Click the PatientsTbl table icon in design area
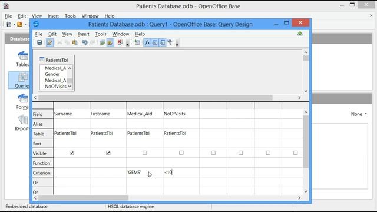 pyautogui.click(x=42, y=59)
